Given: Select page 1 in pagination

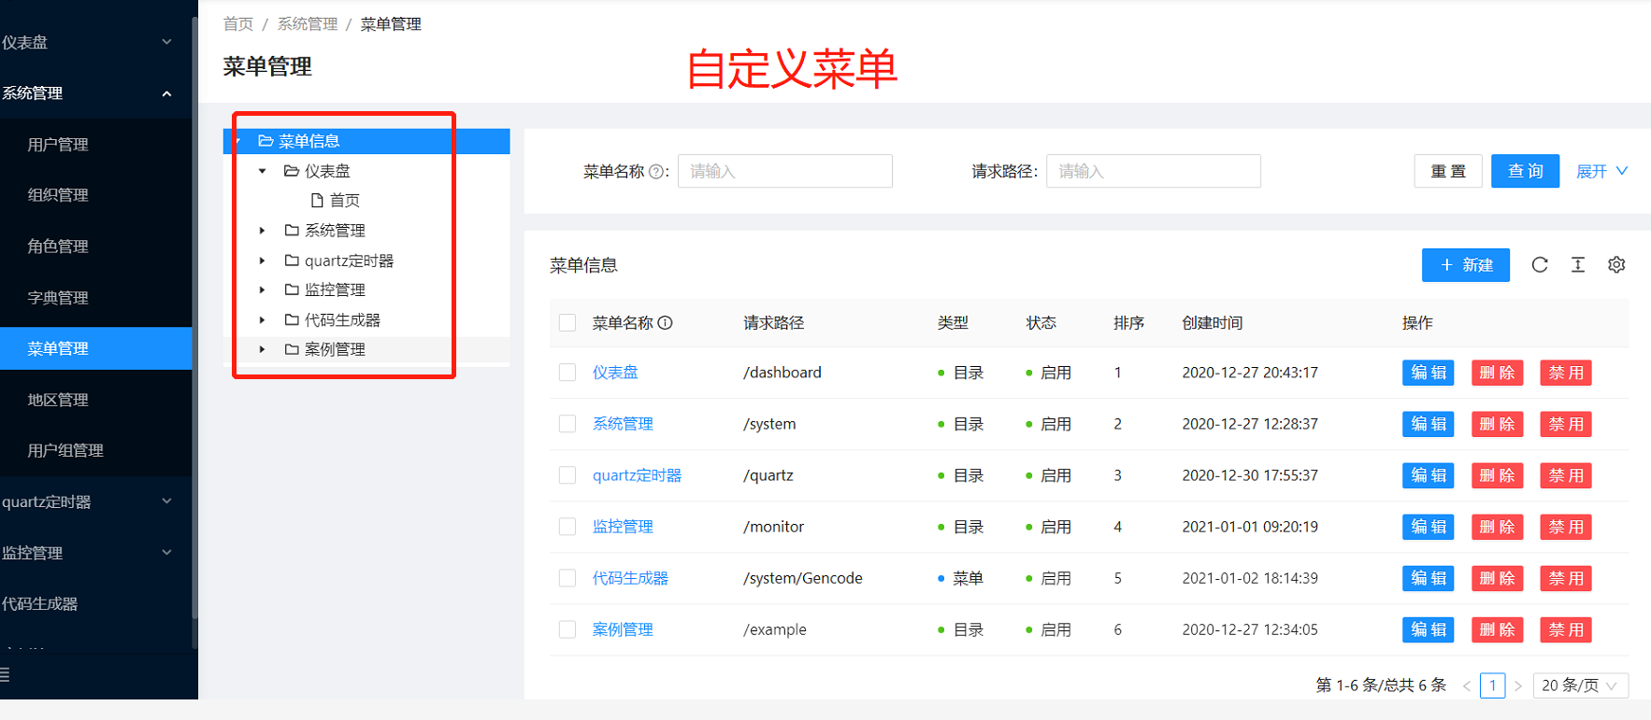Looking at the screenshot, I should click(x=1493, y=685).
